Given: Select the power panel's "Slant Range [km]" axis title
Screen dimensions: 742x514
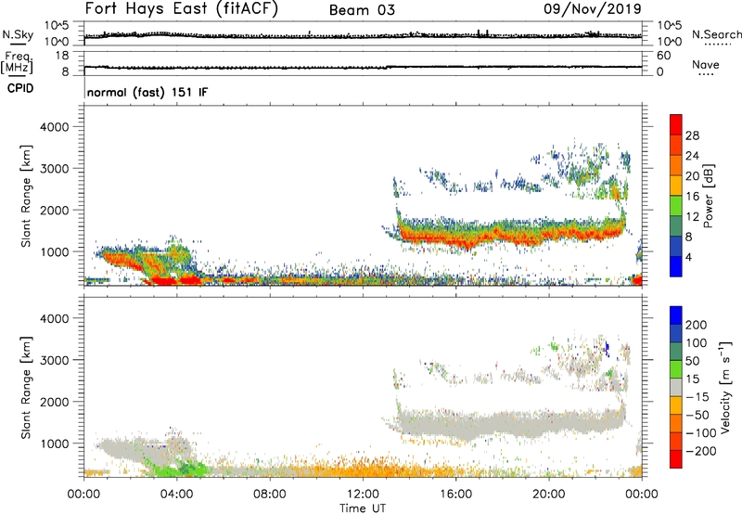Looking at the screenshot, I should click(x=26, y=197).
